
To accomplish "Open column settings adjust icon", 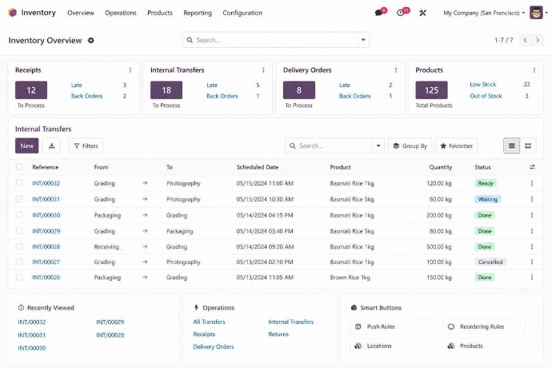I will (532, 167).
